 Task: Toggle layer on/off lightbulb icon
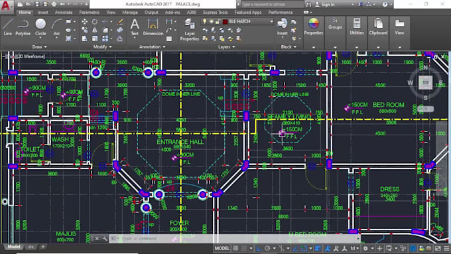coord(204,22)
